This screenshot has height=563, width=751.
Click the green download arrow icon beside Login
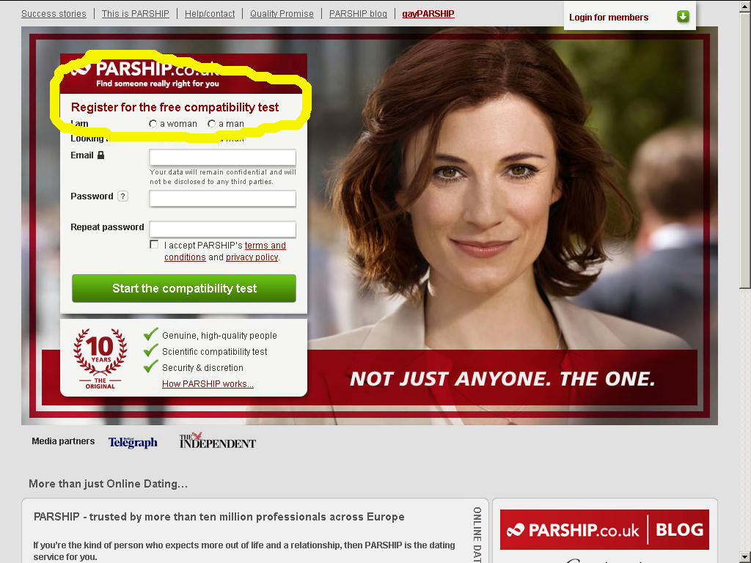click(683, 17)
